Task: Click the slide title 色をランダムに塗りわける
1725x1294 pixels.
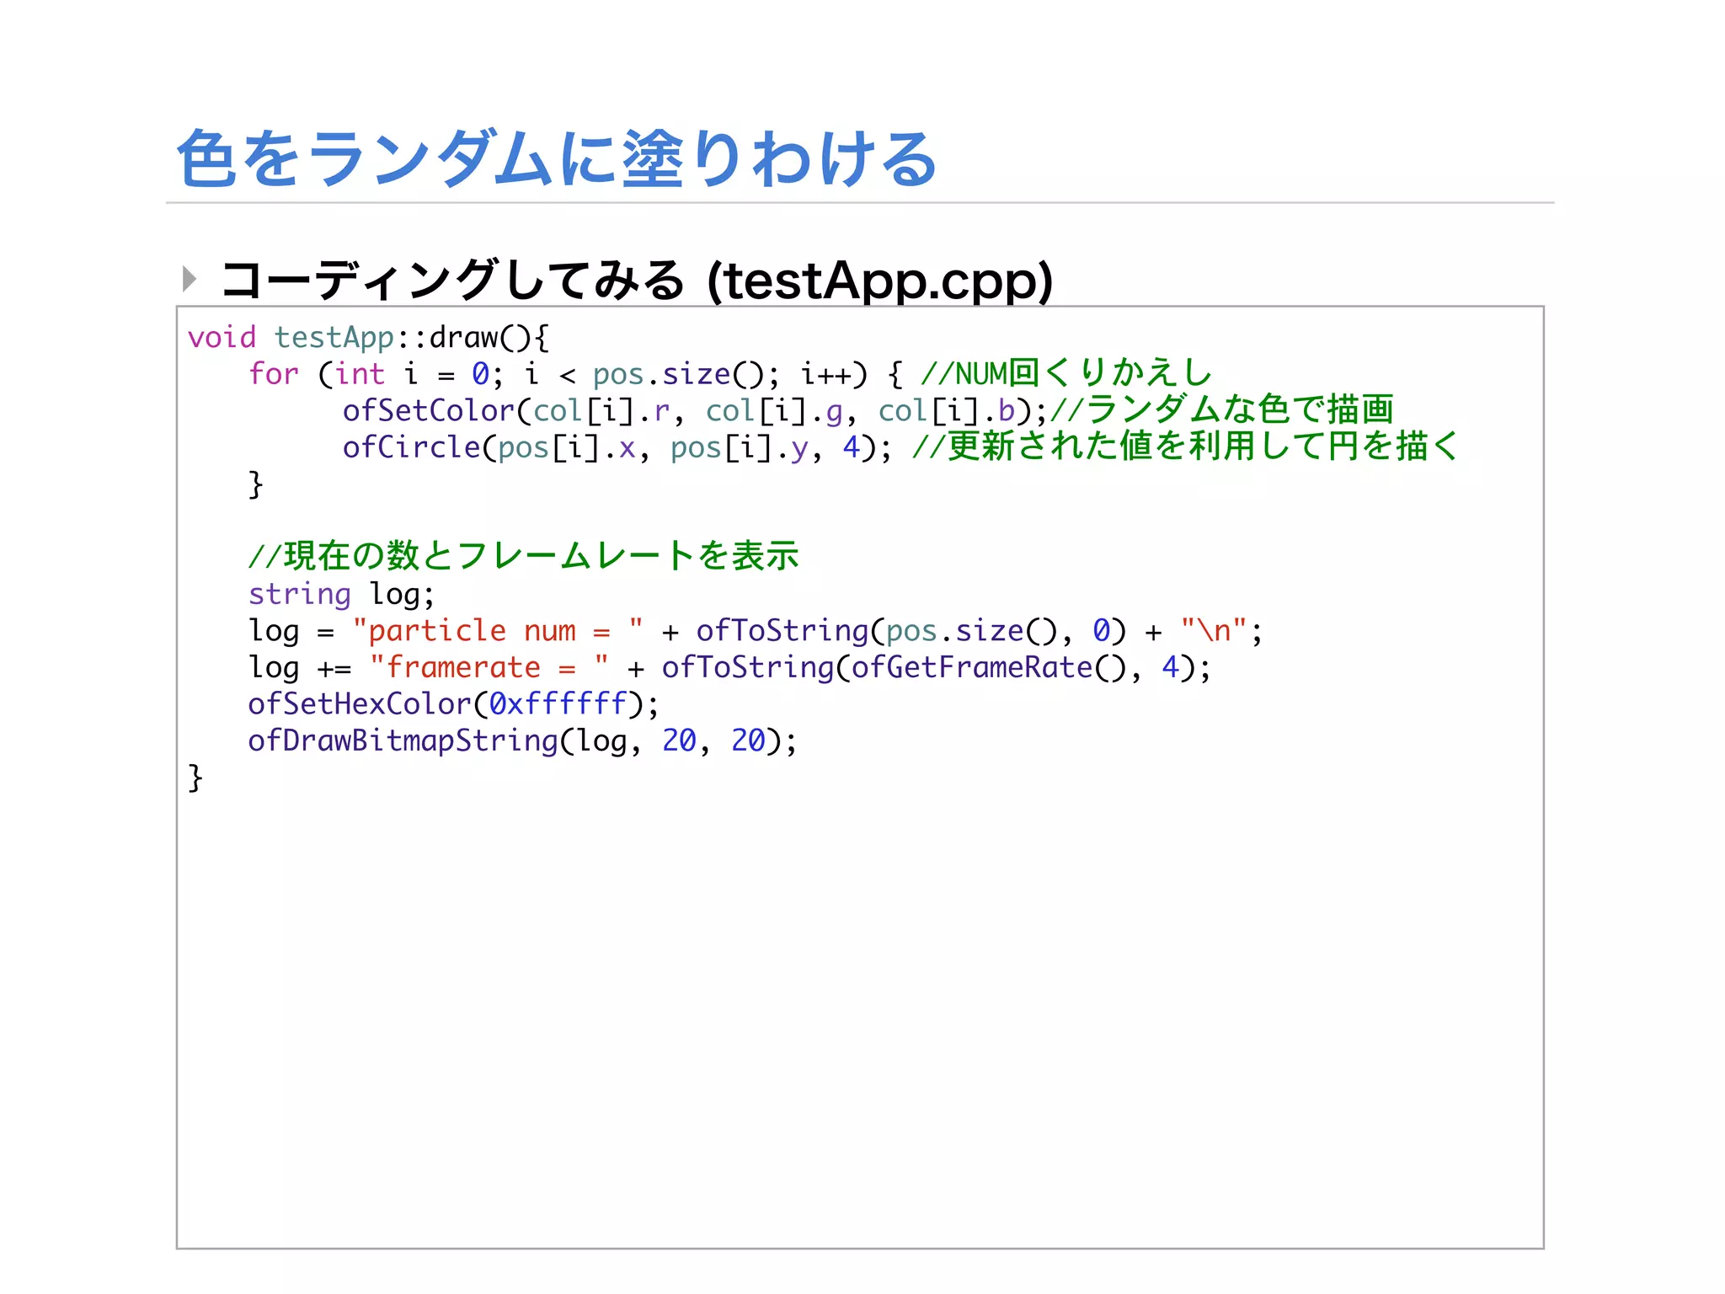Action: (x=557, y=158)
